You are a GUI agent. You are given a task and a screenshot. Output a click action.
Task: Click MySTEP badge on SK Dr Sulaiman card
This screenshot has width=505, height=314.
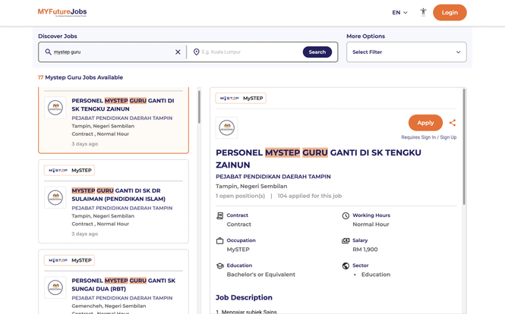tap(69, 170)
